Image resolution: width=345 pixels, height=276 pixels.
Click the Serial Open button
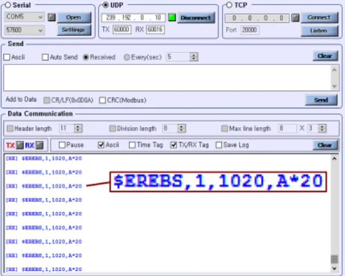click(x=74, y=17)
